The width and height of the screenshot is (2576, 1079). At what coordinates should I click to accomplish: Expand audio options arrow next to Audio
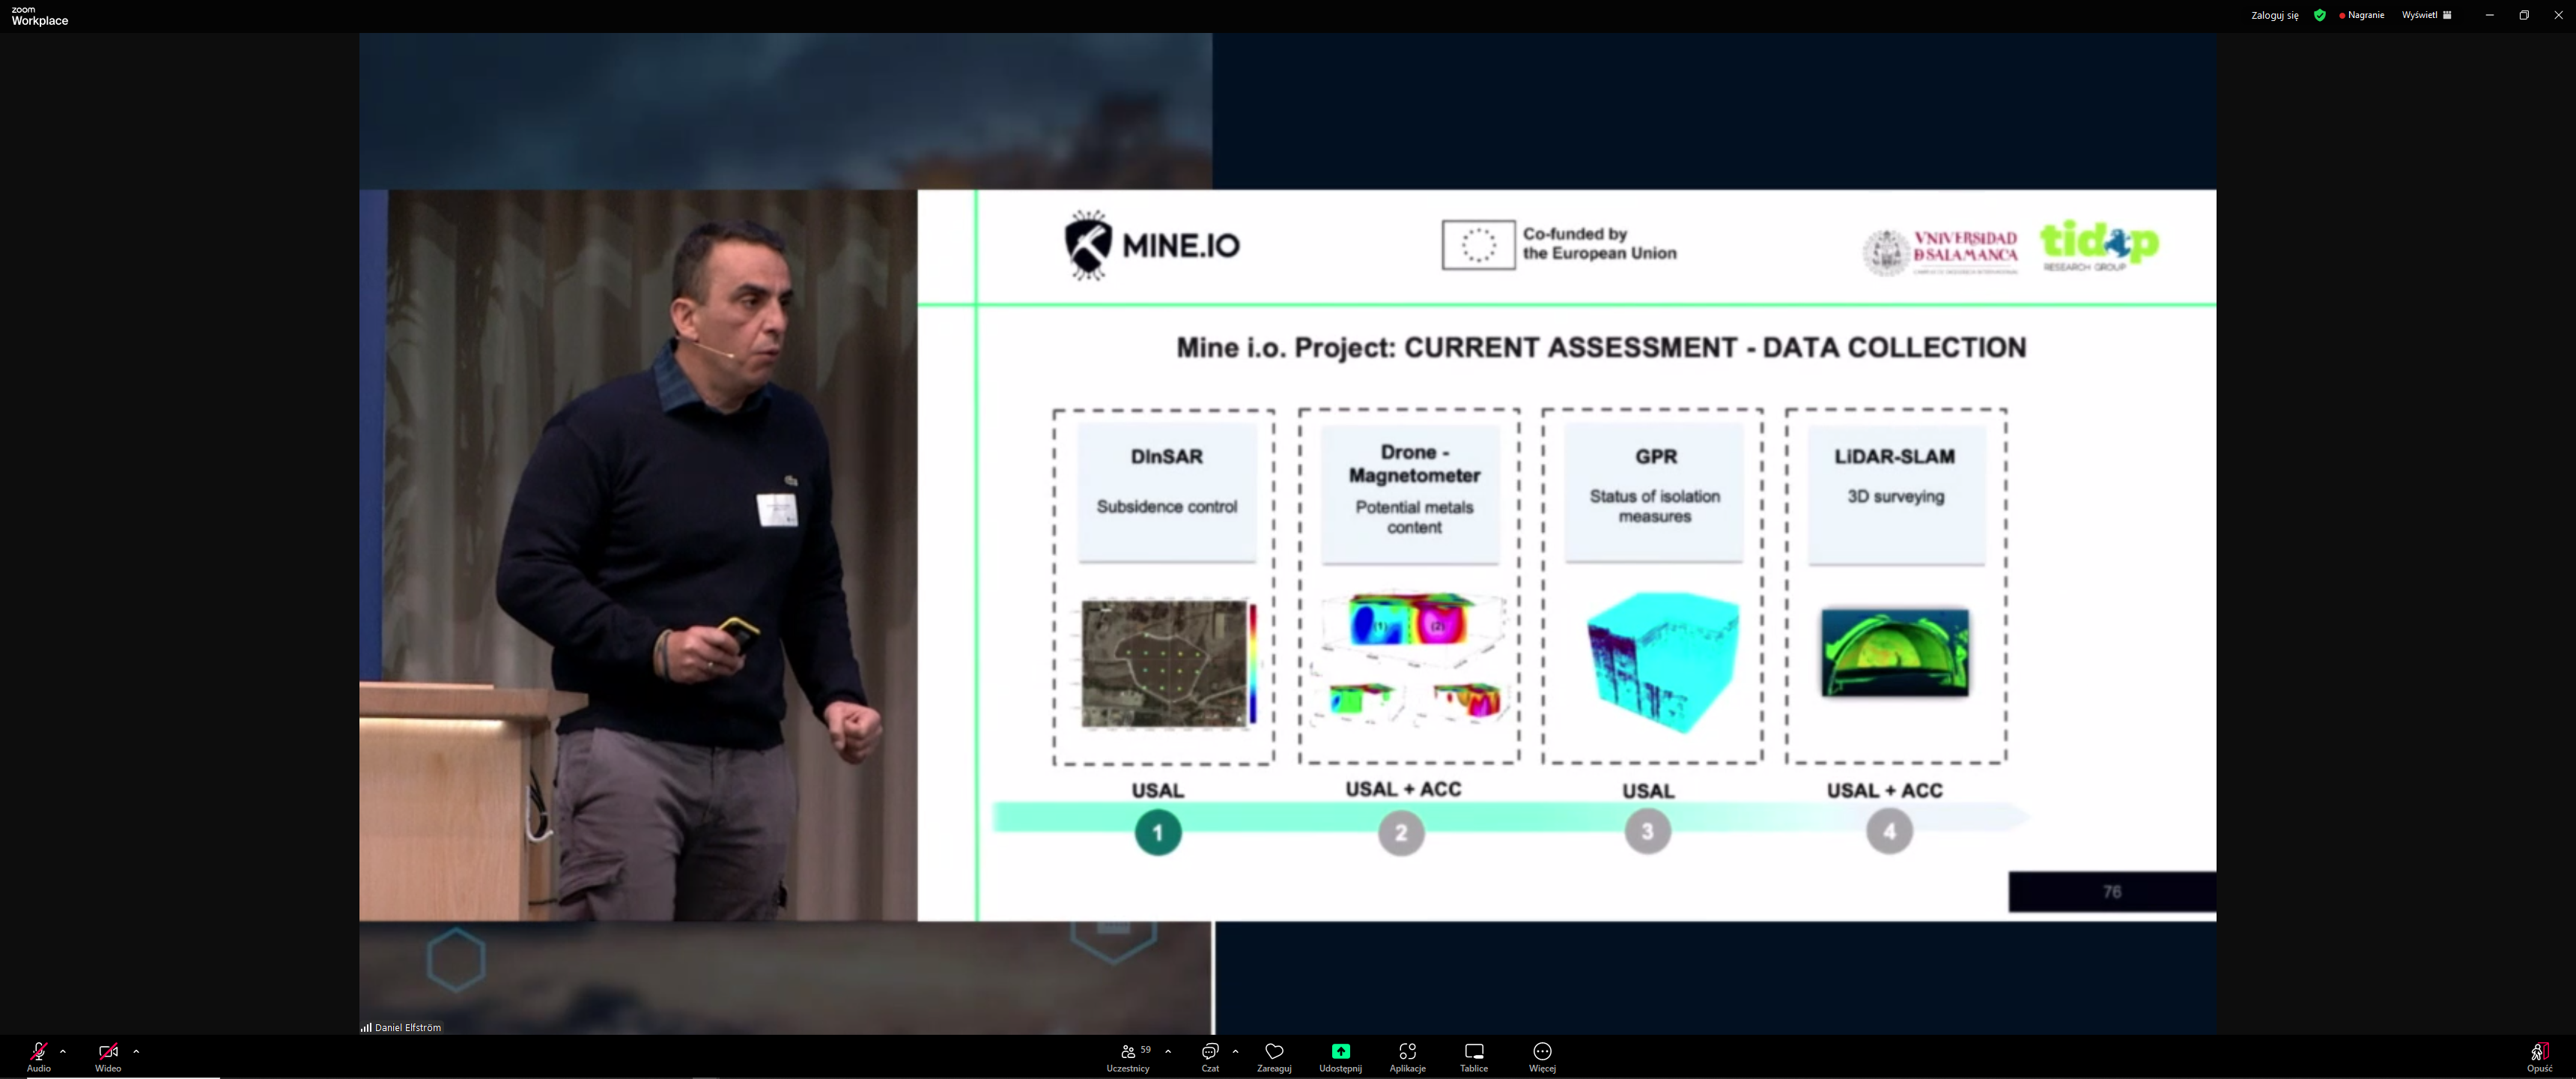63,1051
